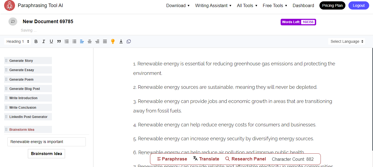Align text to the right
This screenshot has width=373, height=167.
tap(97, 41)
